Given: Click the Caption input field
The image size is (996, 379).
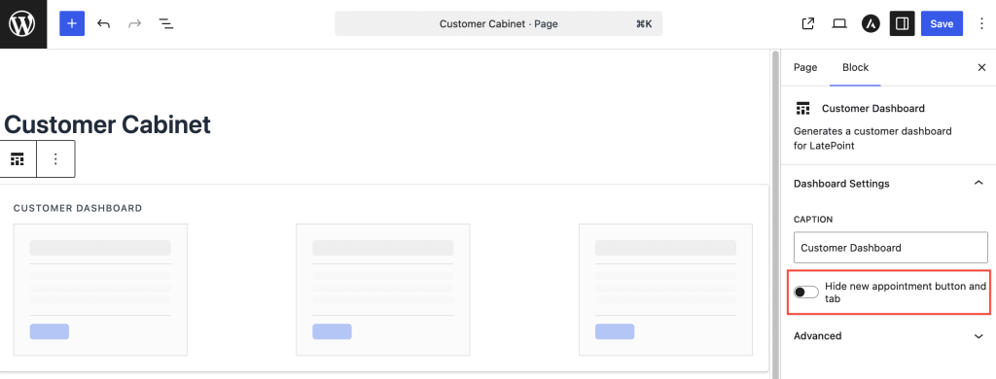Looking at the screenshot, I should point(891,248).
